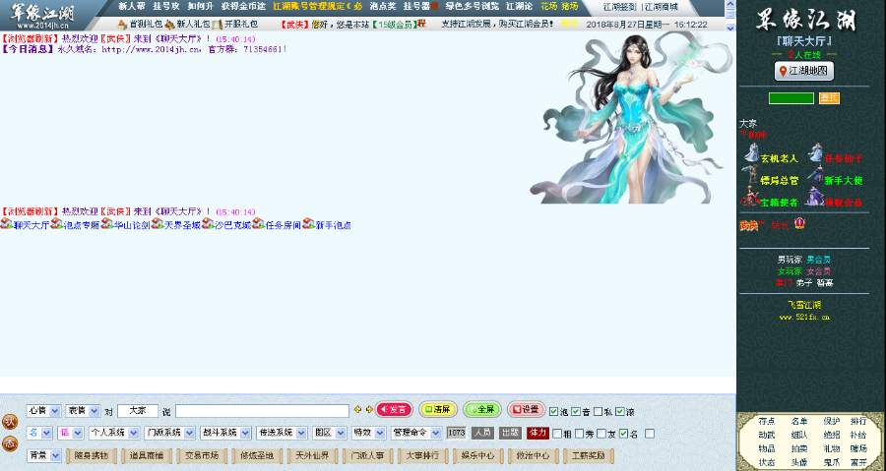Enable the 相 checkbox
The image size is (886, 471).
click(557, 434)
